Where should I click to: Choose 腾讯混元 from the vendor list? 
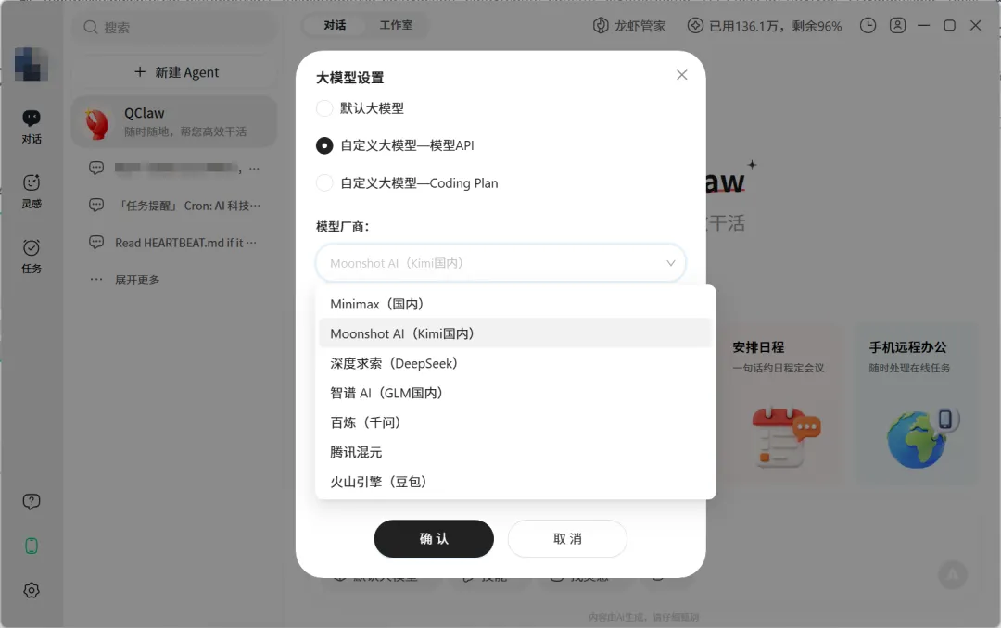(515, 452)
